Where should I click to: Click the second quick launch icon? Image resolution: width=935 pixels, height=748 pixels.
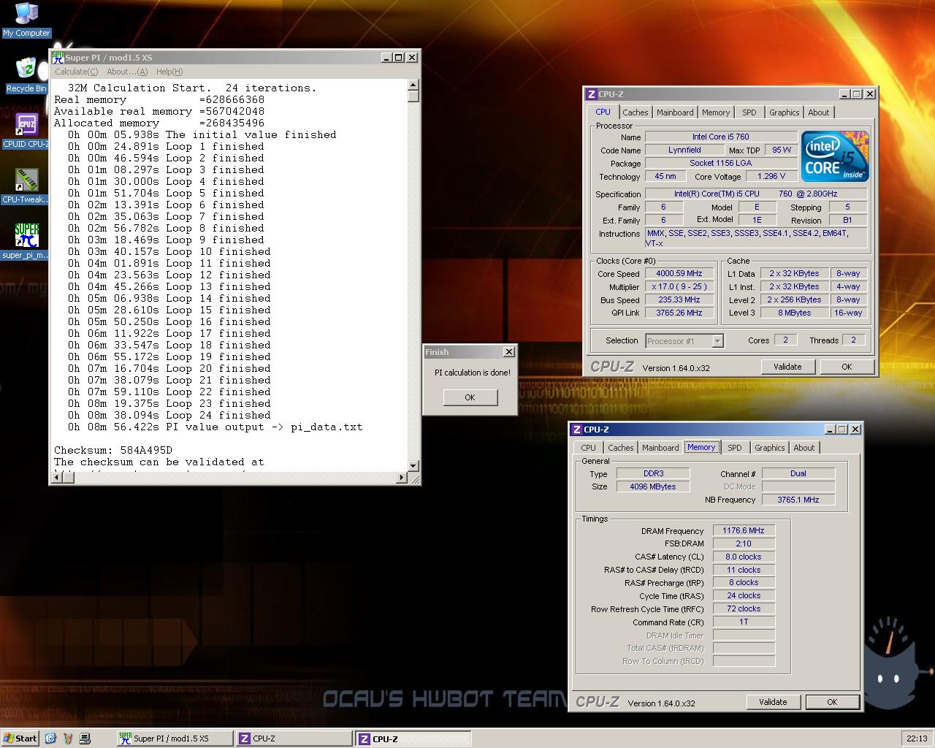[68, 739]
